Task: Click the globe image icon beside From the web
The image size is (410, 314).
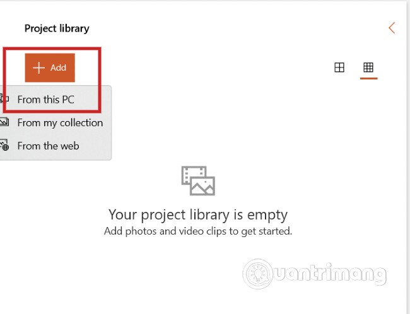Action: click(x=4, y=146)
